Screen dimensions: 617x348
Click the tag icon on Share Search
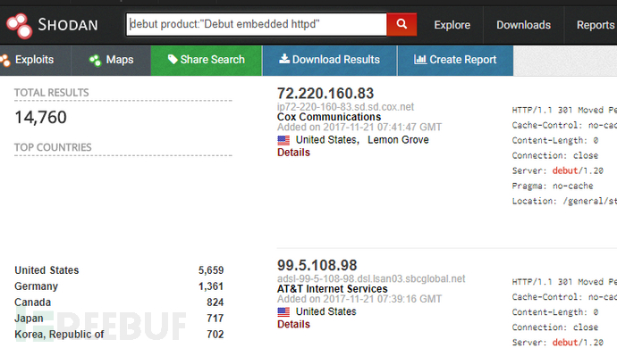(x=173, y=59)
